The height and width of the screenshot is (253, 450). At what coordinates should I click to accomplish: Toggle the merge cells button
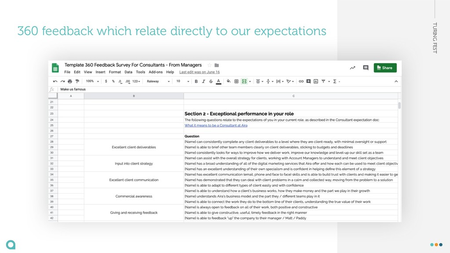[244, 81]
